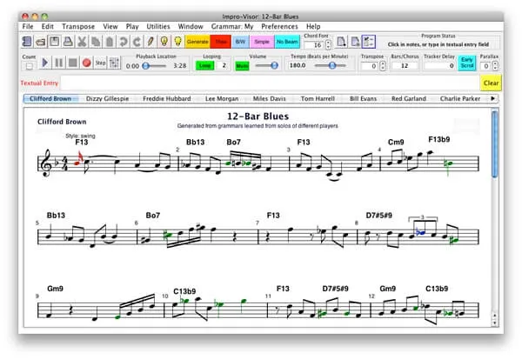Click the yellow Generate button
The height and width of the screenshot is (359, 522).
197,41
